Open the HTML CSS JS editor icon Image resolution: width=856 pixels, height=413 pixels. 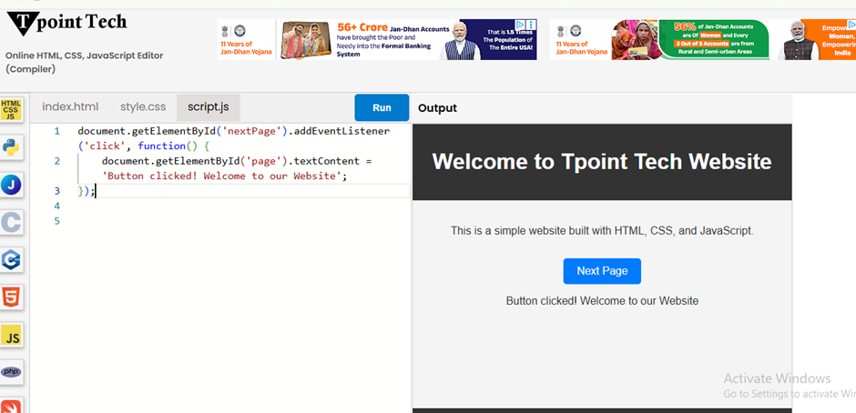click(x=11, y=109)
